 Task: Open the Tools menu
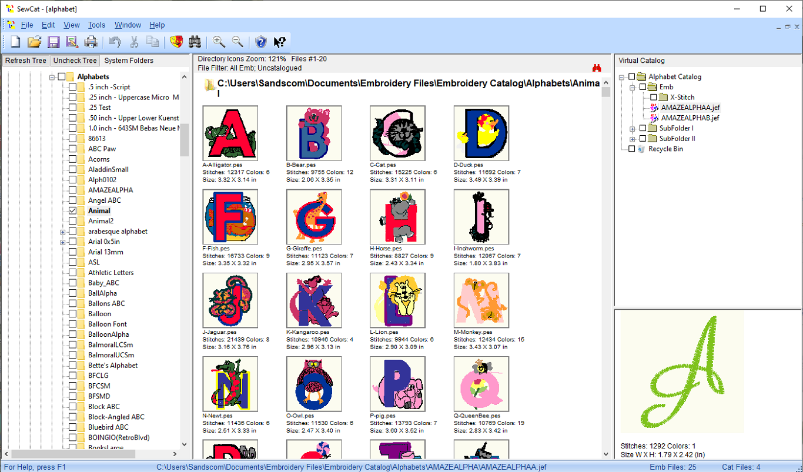96,25
